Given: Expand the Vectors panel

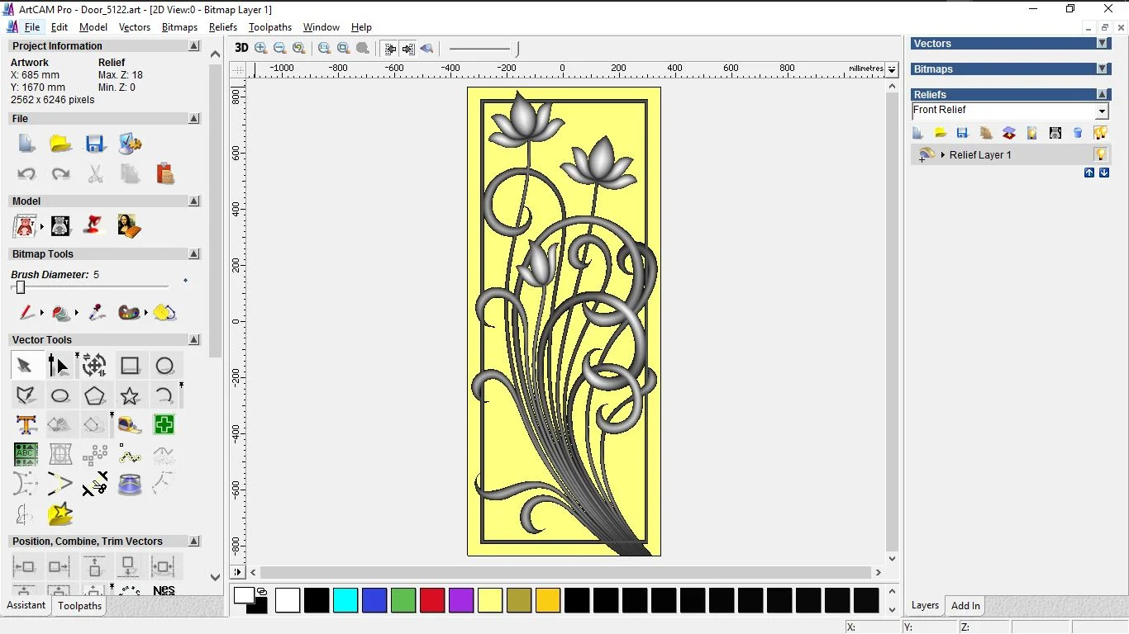Looking at the screenshot, I should pyautogui.click(x=1102, y=44).
